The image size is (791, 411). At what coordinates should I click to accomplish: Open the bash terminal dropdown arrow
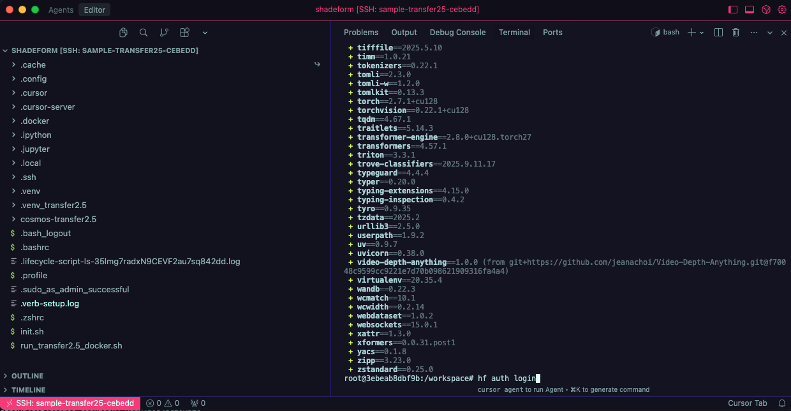tap(702, 32)
